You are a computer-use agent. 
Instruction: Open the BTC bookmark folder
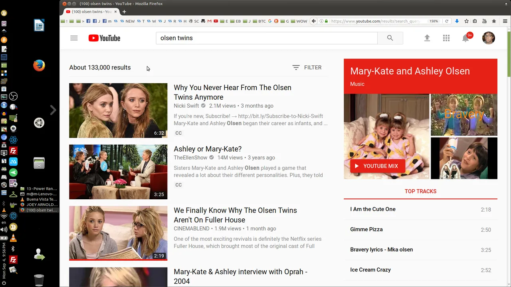coord(259,21)
